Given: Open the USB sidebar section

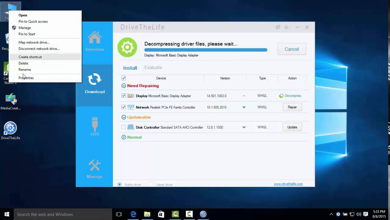Looking at the screenshot, I should point(95,126).
